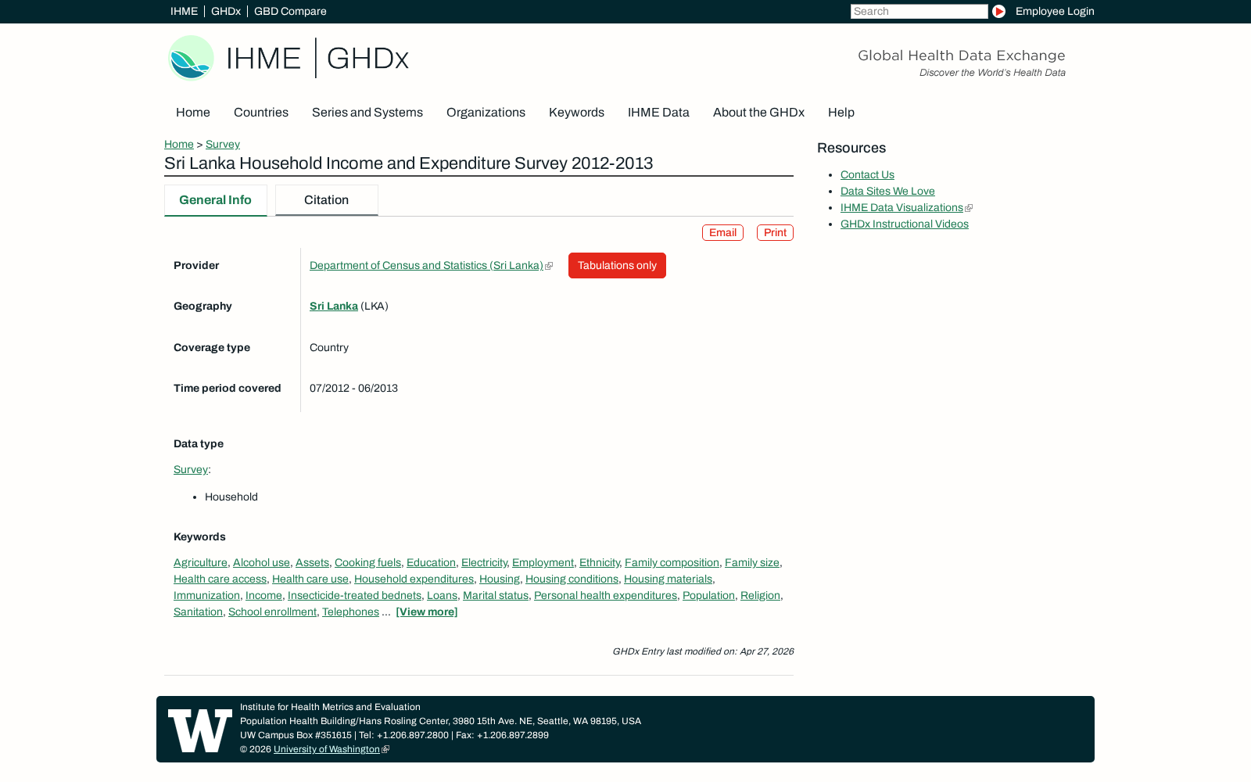This screenshot has width=1251, height=782.
Task: Open the Loans keyword link
Action: click(x=442, y=596)
